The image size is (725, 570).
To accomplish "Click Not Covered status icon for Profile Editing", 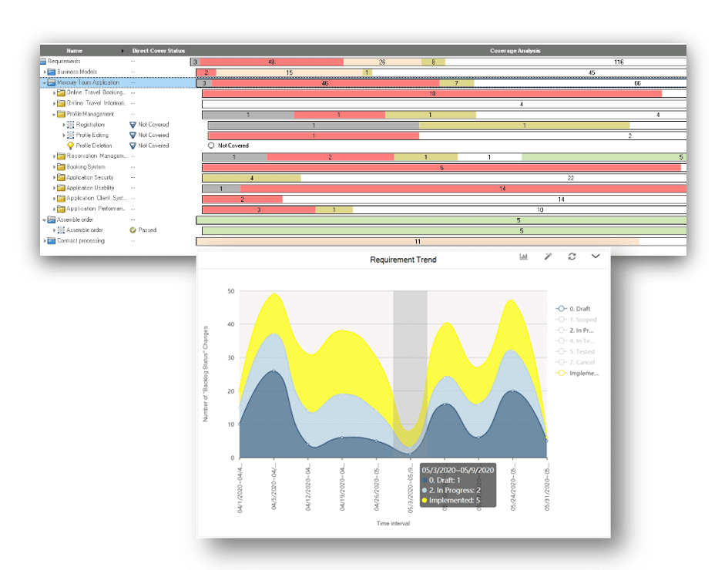I will (133, 135).
